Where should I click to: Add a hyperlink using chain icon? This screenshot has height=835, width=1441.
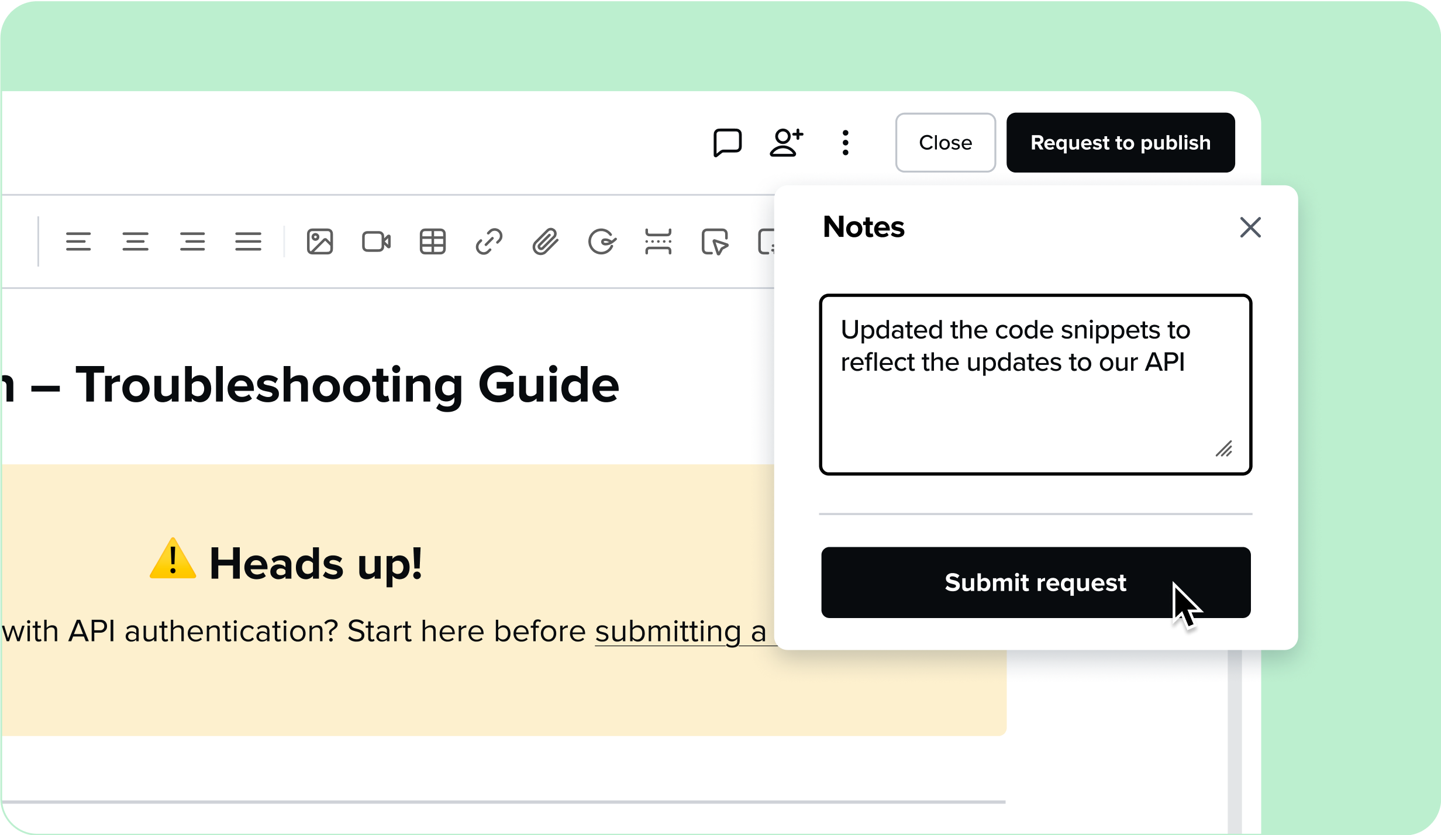click(489, 241)
